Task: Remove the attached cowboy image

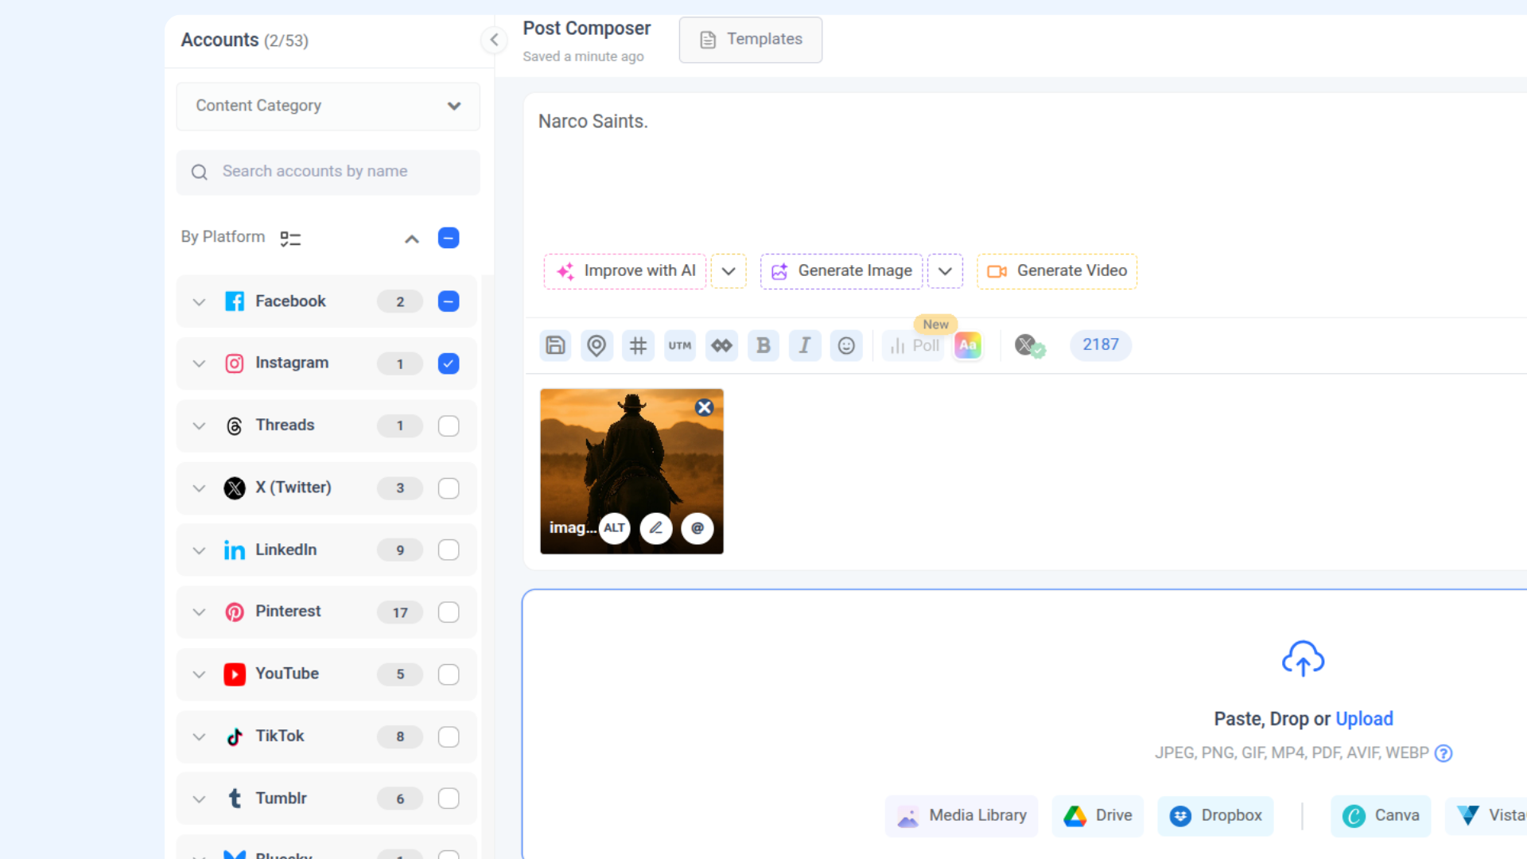Action: click(x=704, y=407)
